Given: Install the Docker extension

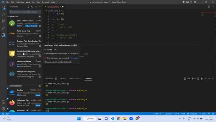Looking at the screenshot, I should [x=38, y=95].
